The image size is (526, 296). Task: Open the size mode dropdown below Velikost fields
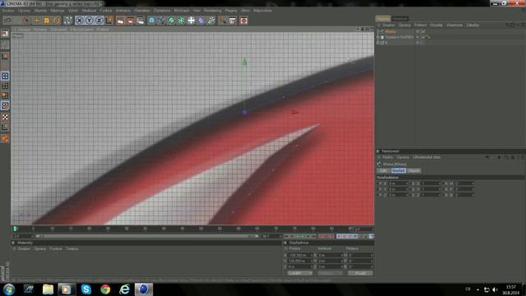[x=330, y=273]
